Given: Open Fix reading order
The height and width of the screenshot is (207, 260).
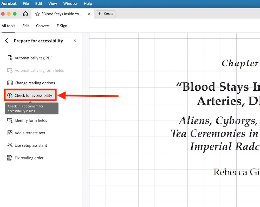Looking at the screenshot, I should [x=29, y=158].
